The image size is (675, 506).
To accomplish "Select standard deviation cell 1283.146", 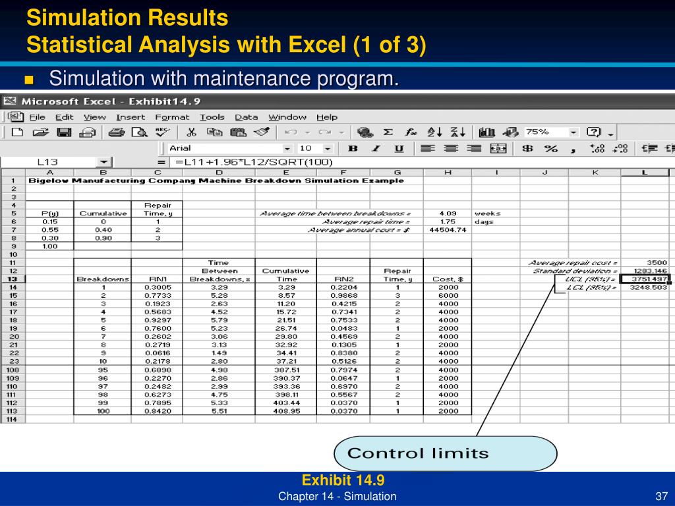I will click(x=645, y=271).
